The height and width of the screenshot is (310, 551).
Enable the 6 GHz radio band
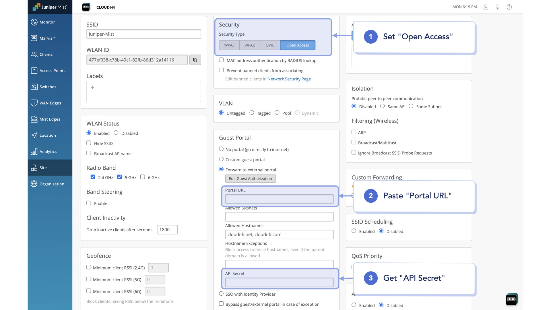[143, 177]
